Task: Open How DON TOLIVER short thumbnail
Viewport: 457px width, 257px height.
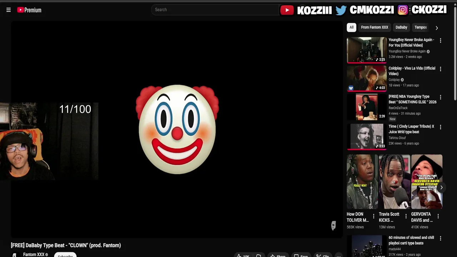Action: pos(362,182)
